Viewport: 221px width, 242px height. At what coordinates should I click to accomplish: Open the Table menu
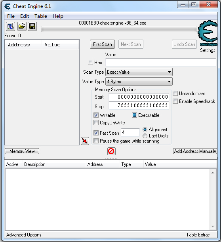(x=41, y=16)
